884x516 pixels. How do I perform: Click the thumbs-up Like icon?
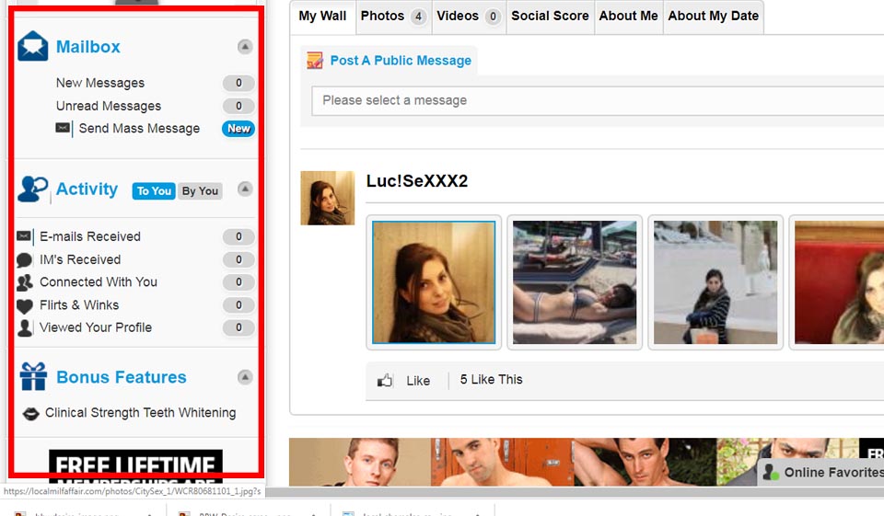[x=385, y=381]
